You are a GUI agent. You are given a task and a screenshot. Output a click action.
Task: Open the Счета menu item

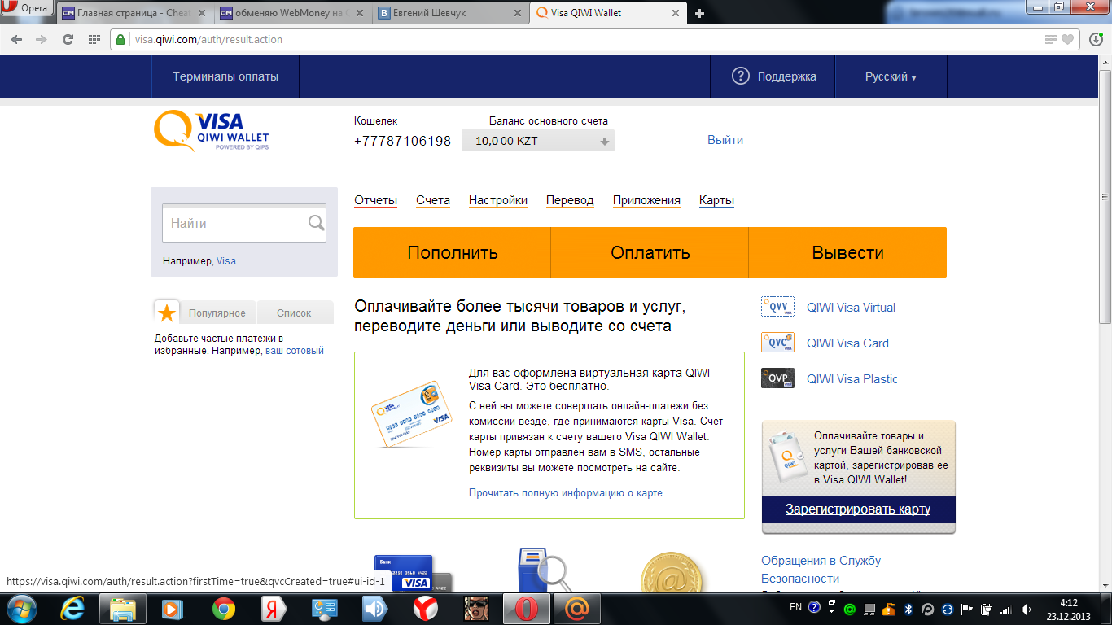point(433,200)
